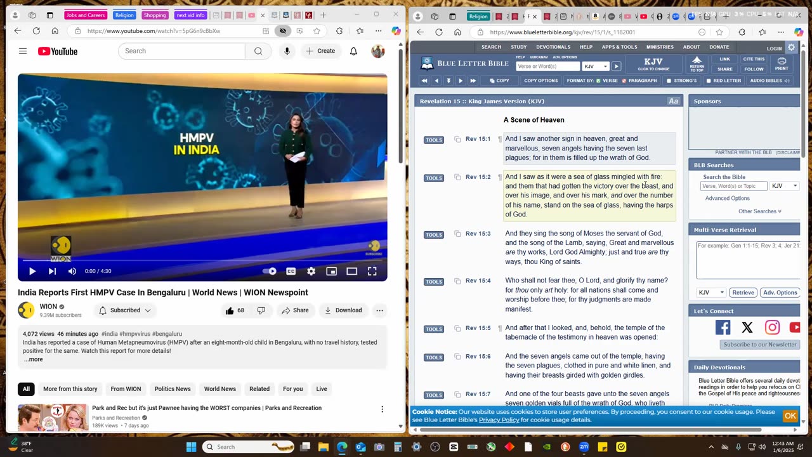Print the Blue Letter Bible page

782,63
